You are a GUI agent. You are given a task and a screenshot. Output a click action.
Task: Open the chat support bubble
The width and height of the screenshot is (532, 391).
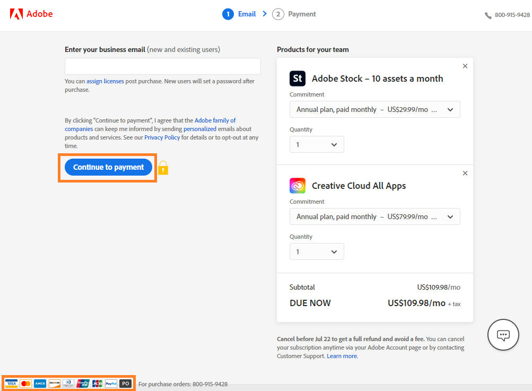point(503,335)
